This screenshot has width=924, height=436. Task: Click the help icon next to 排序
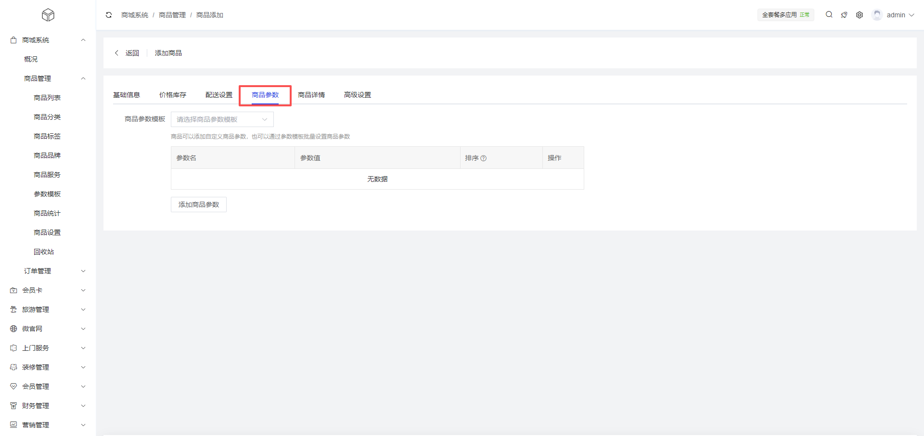484,158
